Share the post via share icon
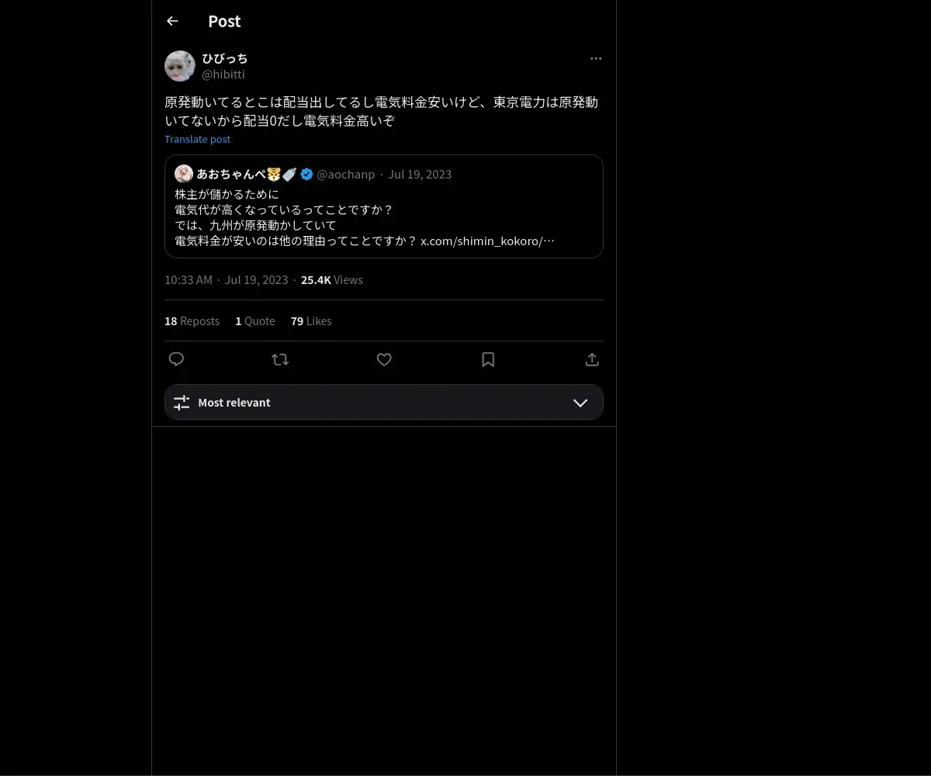Viewport: 931px width, 776px height. 592,359
